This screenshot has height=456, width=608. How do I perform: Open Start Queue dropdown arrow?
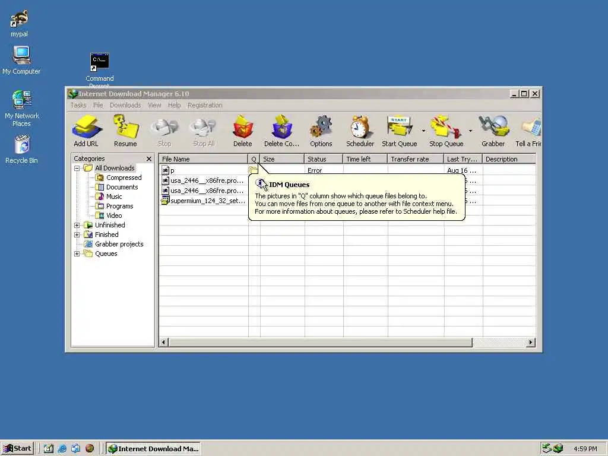click(423, 131)
